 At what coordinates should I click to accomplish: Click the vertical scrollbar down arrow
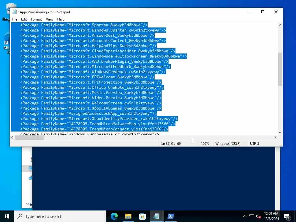point(280,133)
